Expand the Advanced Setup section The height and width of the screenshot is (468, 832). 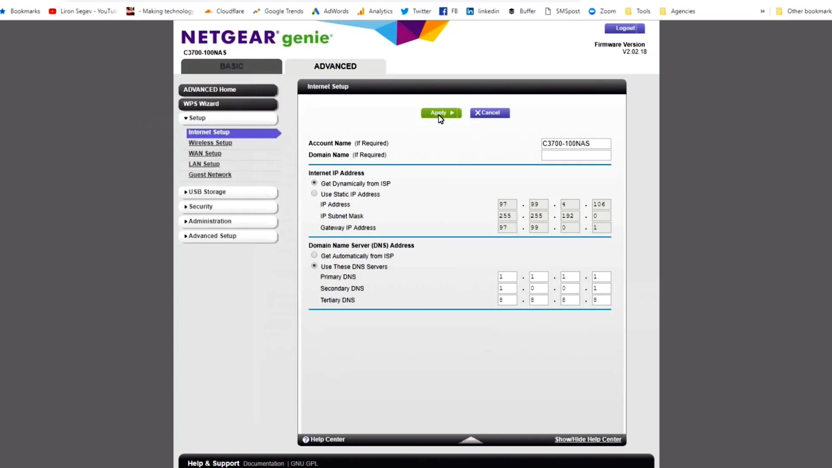pos(228,236)
